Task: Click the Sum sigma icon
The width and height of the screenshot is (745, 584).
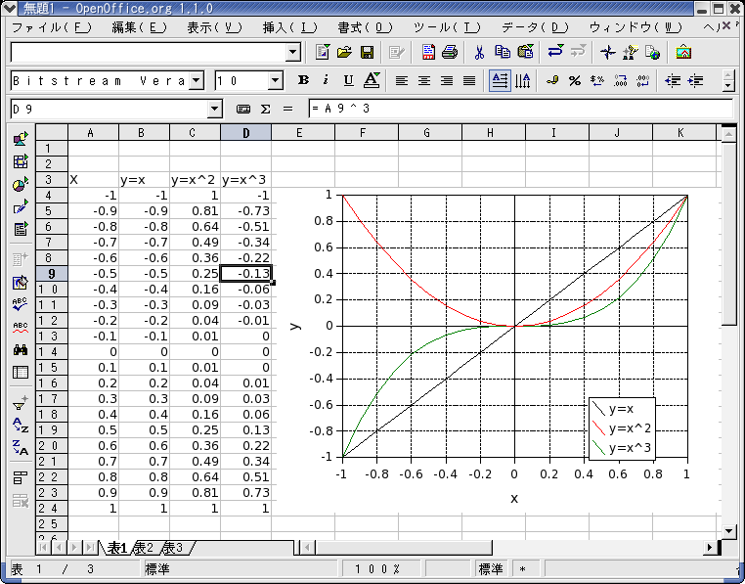Action: (265, 109)
